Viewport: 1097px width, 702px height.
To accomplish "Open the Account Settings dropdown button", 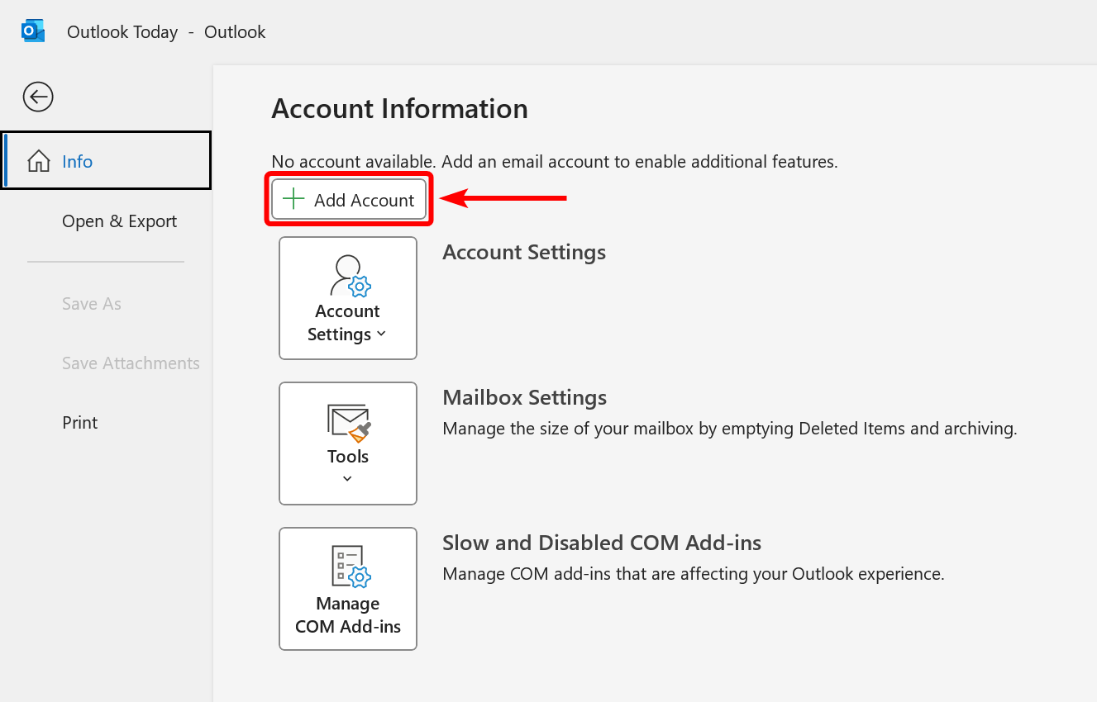I will coord(348,298).
